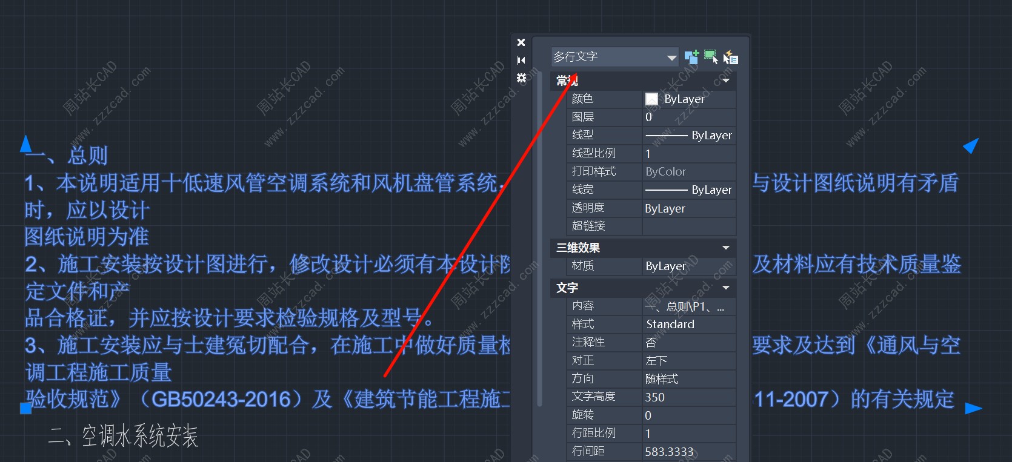Click the palette auto-hide icon

click(521, 60)
